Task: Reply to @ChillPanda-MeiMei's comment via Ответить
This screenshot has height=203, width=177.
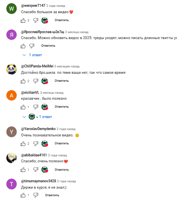Action: 62,81
